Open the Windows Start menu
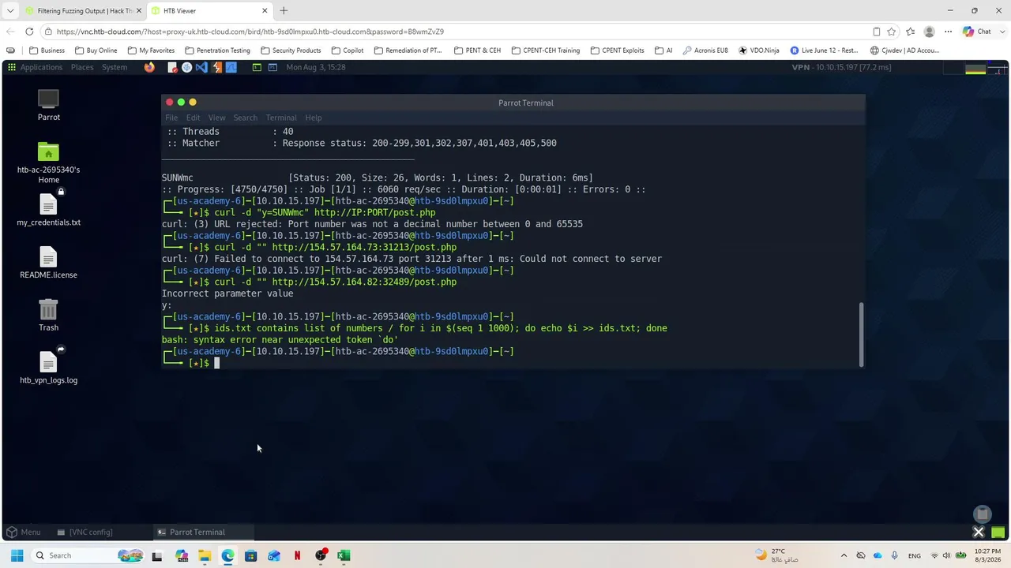Screen dimensions: 1011x568 17,555
